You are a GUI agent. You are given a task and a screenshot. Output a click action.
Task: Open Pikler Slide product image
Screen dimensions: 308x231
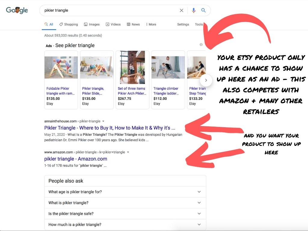tap(97, 67)
